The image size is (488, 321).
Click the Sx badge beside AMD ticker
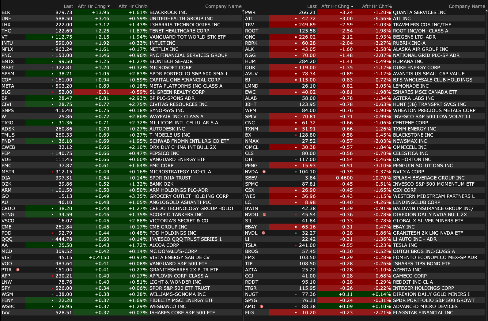click(x=261, y=307)
